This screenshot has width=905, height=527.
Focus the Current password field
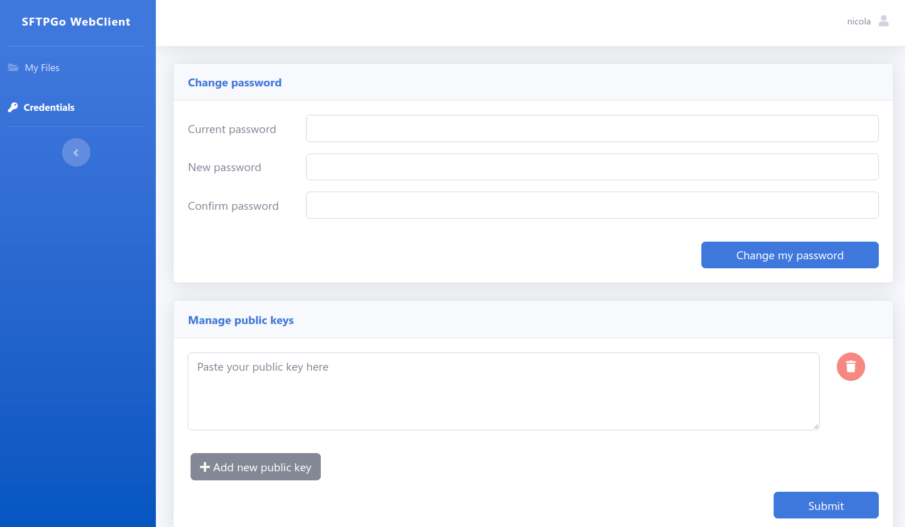point(592,128)
